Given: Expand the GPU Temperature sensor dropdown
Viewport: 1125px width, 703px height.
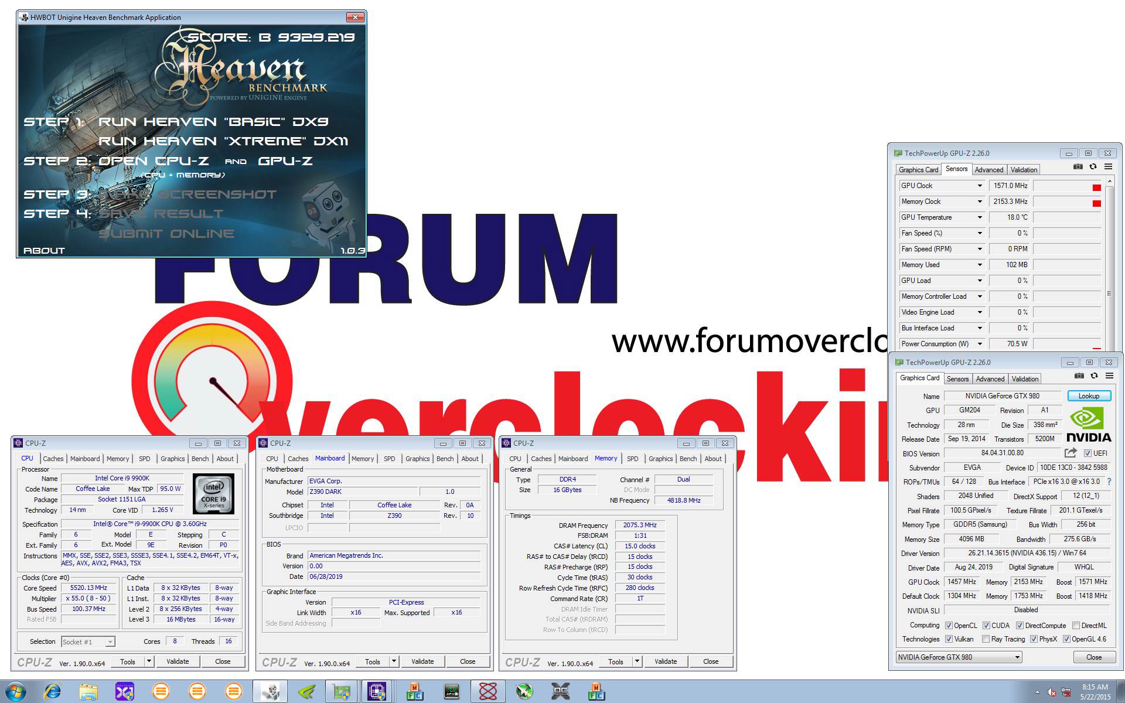Looking at the screenshot, I should point(979,217).
